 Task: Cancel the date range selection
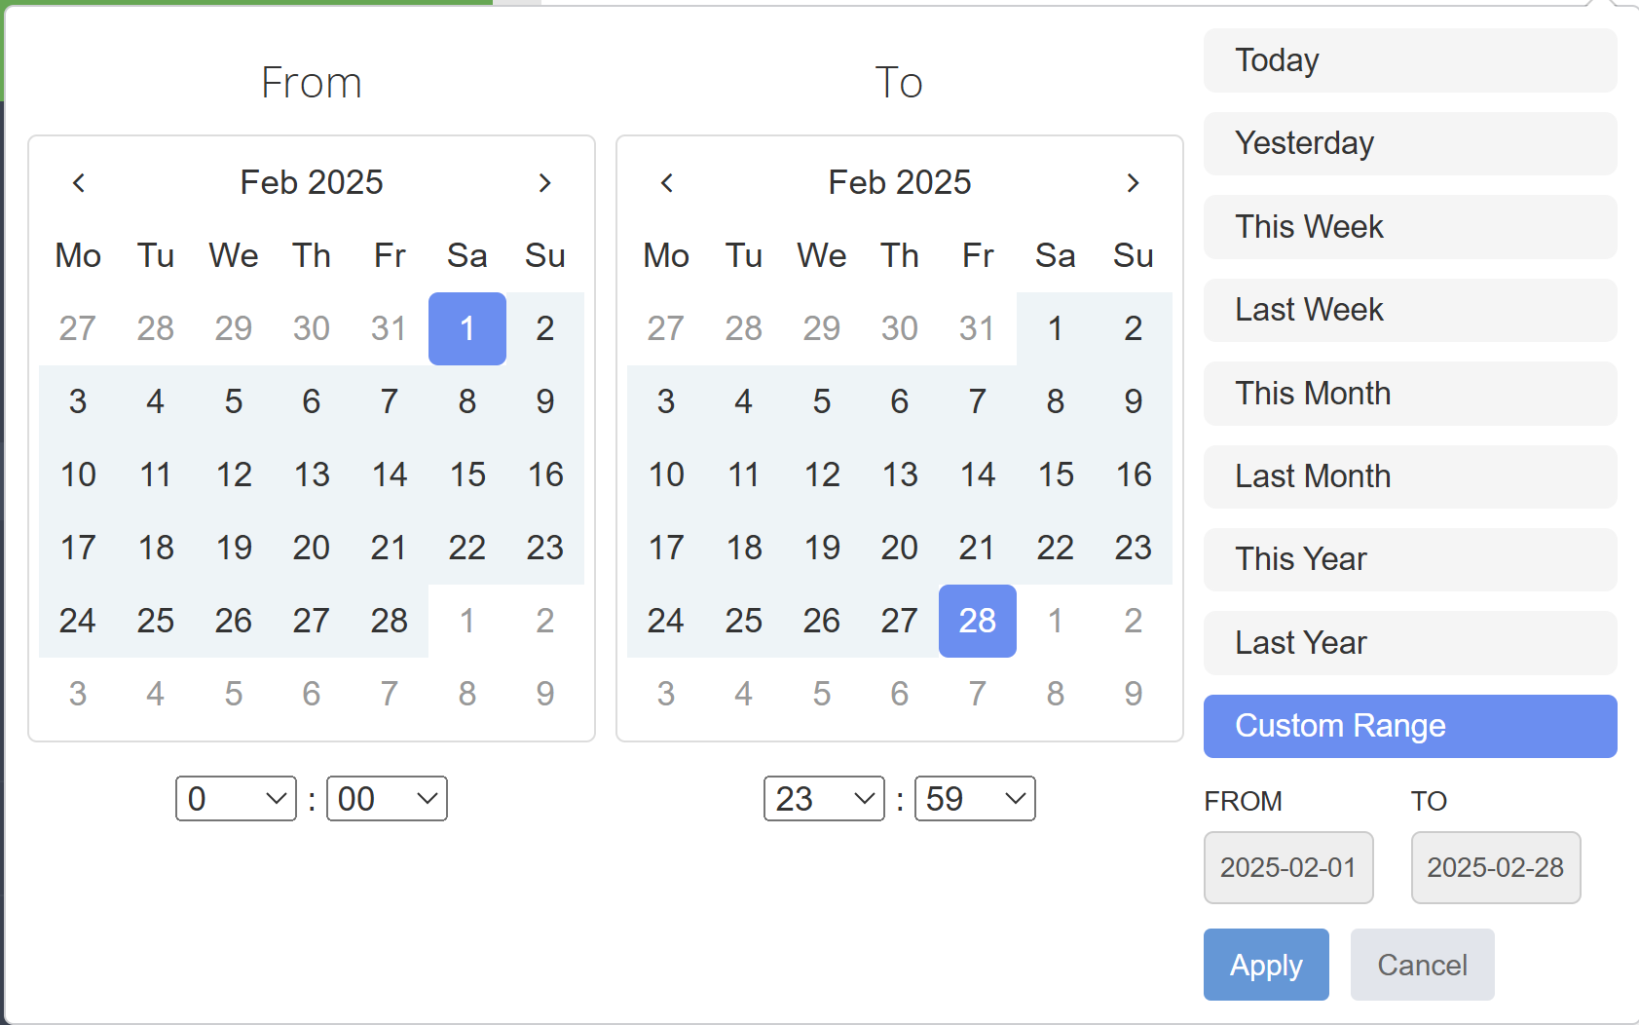pos(1422,965)
